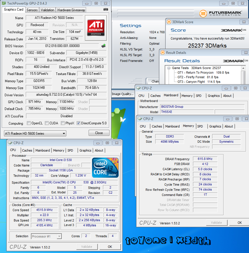Select the GT2 - Firefly Forest result

pos(198,77)
